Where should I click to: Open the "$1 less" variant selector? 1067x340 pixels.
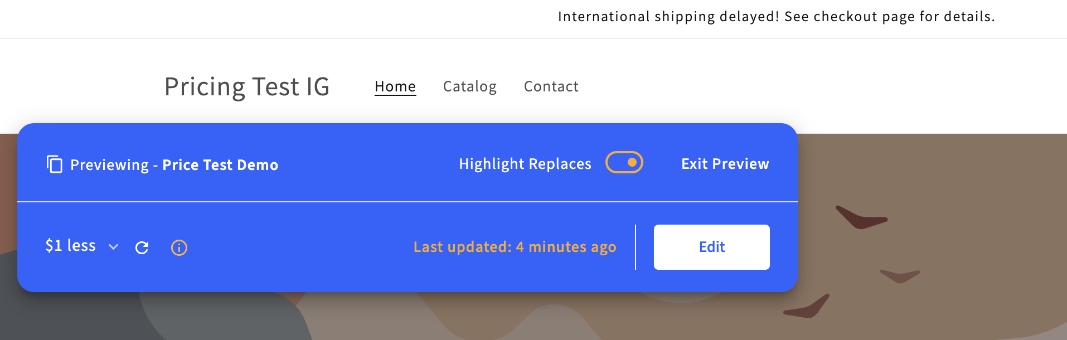point(71,246)
